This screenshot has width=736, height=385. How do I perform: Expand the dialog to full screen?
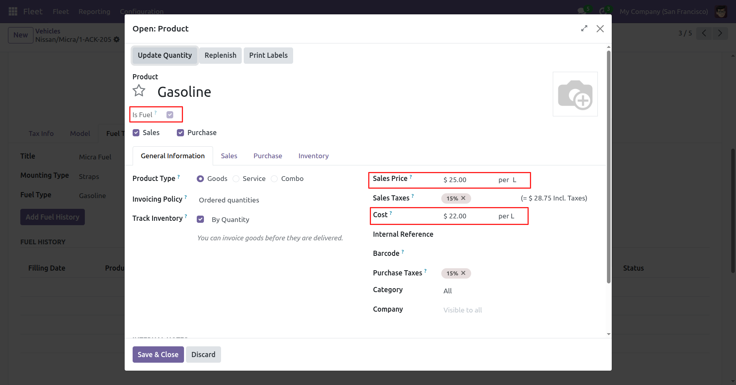tap(584, 28)
